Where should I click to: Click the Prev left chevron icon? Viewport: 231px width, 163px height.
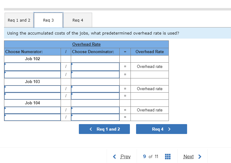(114, 157)
